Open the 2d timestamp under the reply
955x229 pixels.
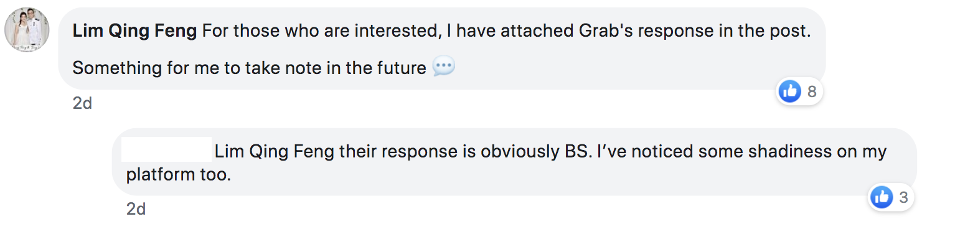(136, 209)
